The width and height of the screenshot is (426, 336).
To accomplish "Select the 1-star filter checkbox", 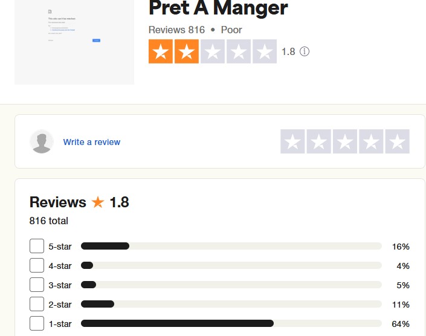I will (x=37, y=323).
